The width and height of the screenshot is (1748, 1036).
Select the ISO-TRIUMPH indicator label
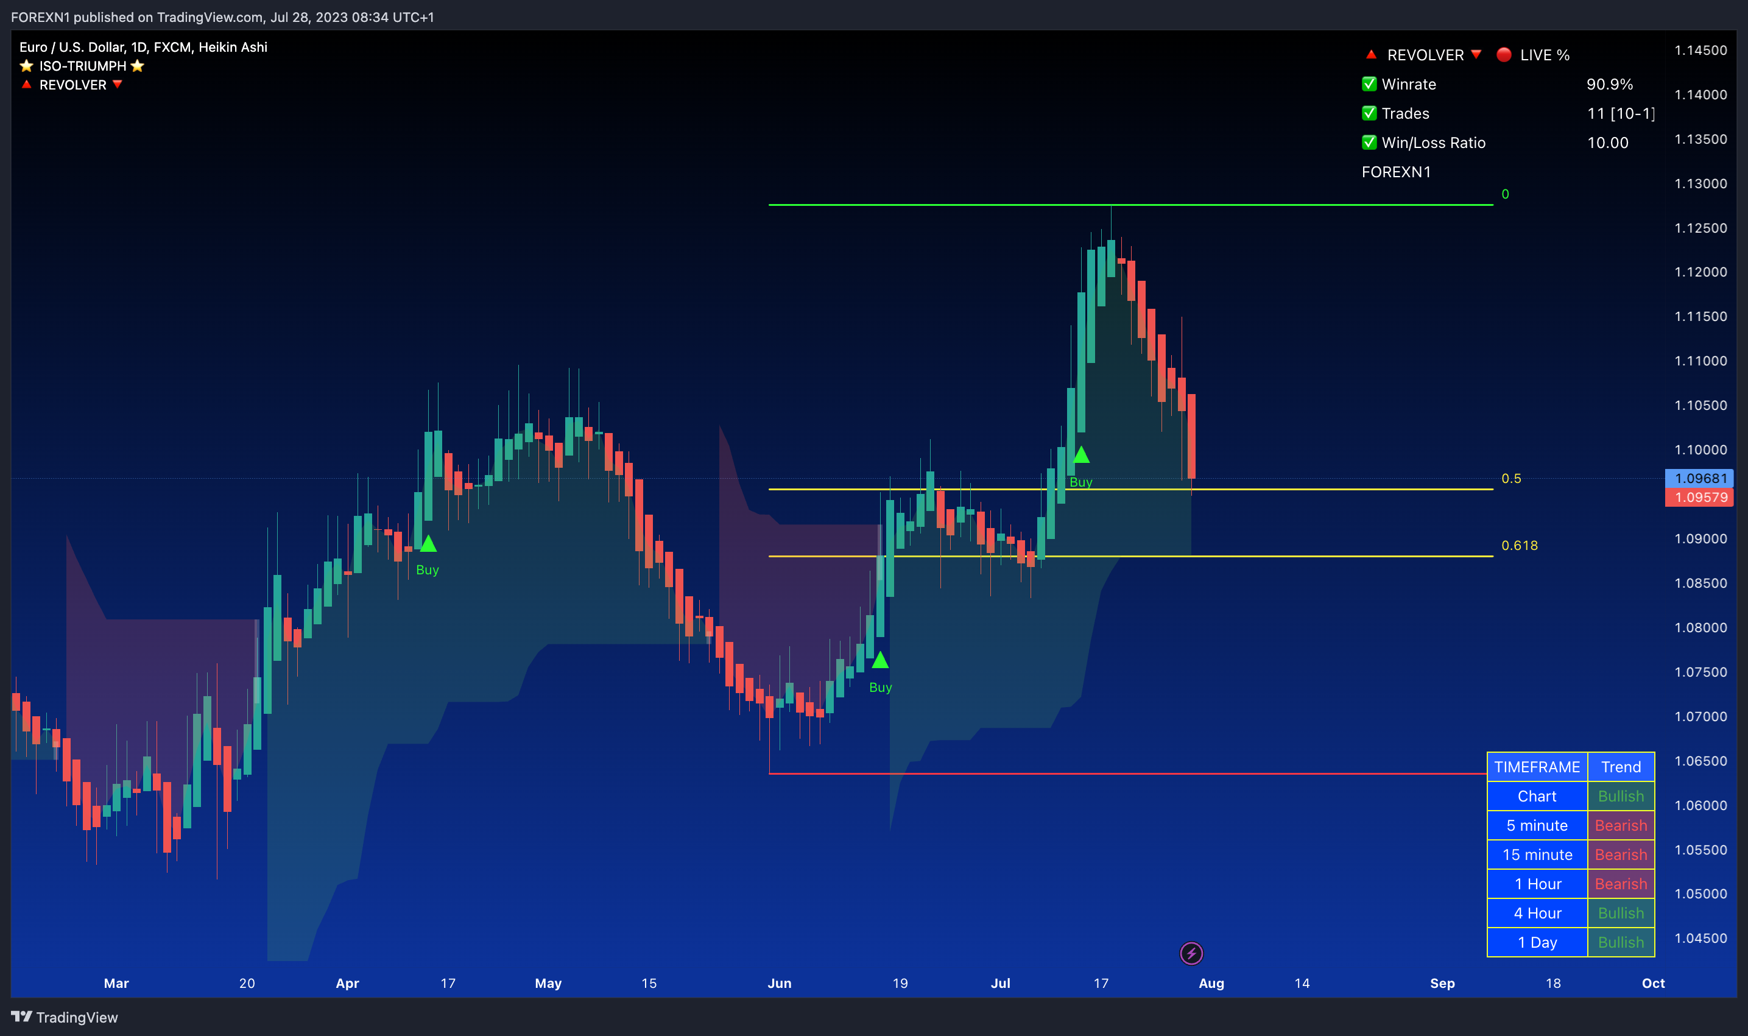coord(82,66)
